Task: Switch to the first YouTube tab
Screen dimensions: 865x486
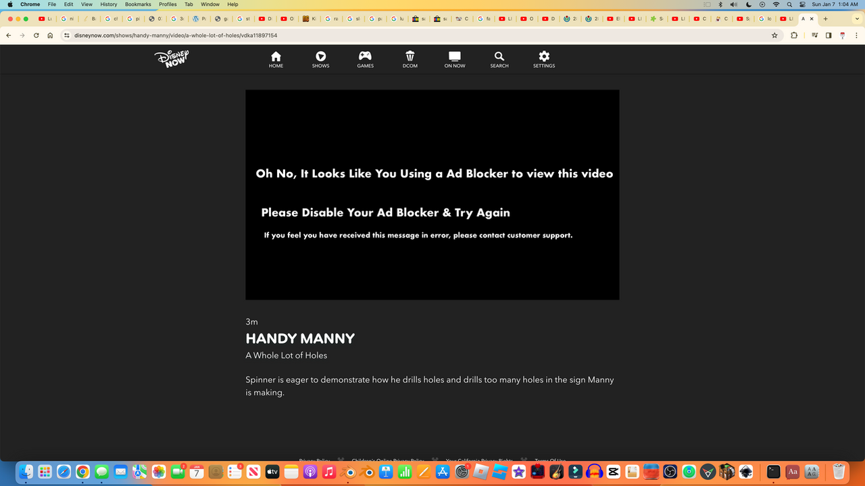Action: coord(45,19)
